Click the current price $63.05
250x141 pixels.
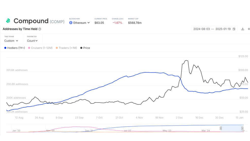[99, 23]
